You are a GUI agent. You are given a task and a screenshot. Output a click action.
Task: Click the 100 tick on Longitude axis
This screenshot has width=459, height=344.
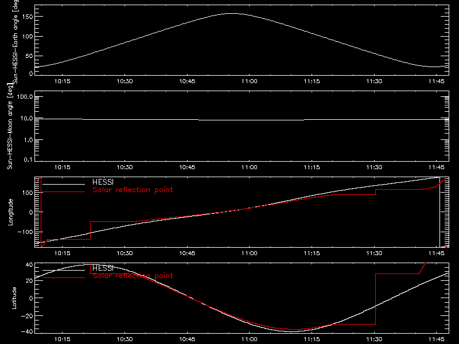coord(28,193)
